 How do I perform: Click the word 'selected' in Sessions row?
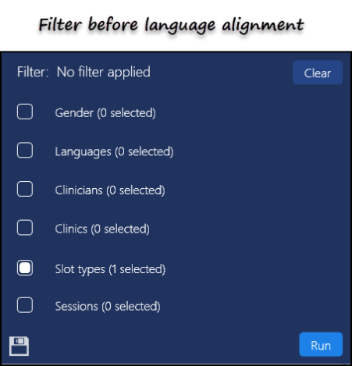136,307
